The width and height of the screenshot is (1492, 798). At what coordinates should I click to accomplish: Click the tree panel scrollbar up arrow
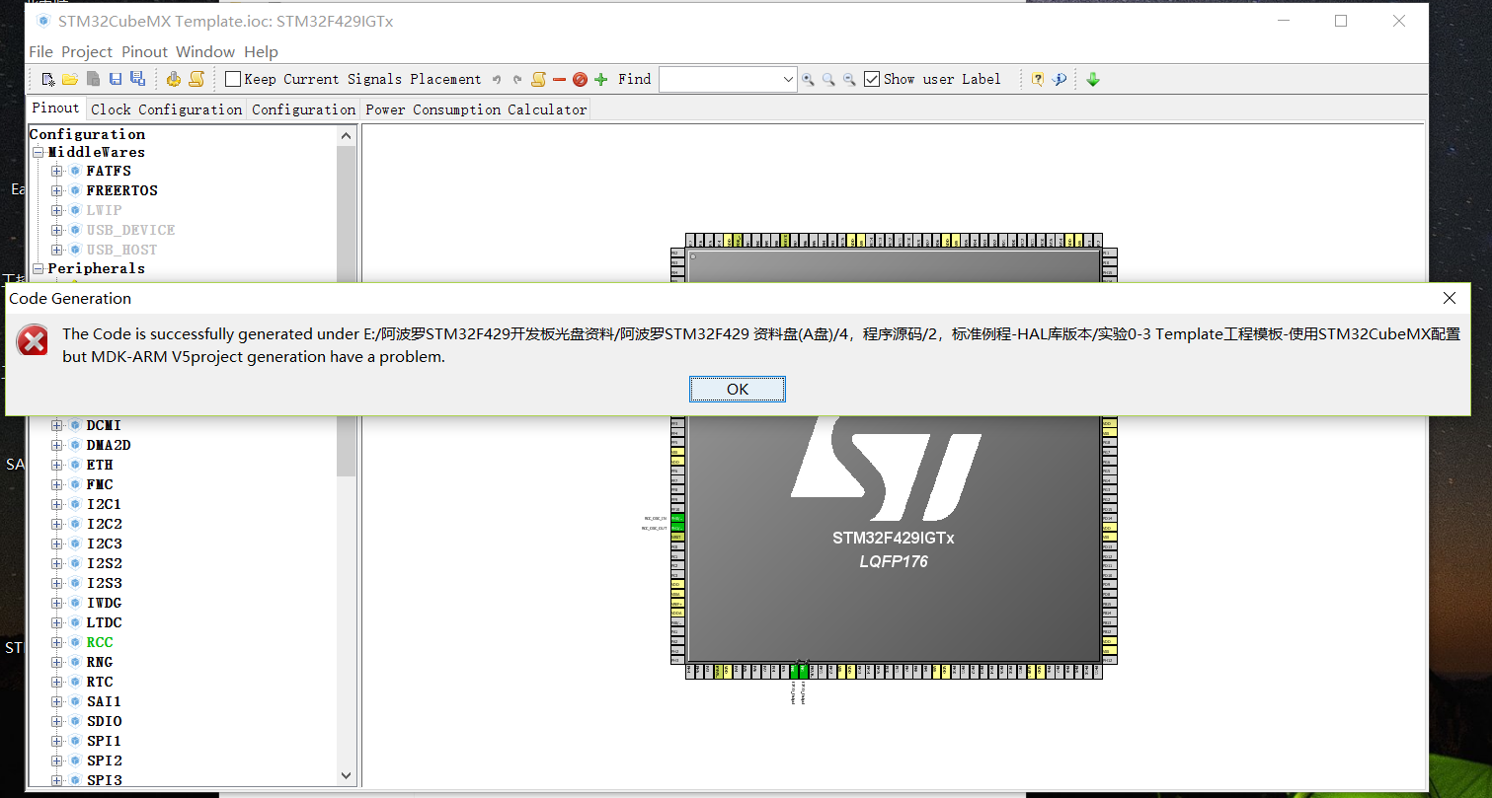click(x=346, y=135)
